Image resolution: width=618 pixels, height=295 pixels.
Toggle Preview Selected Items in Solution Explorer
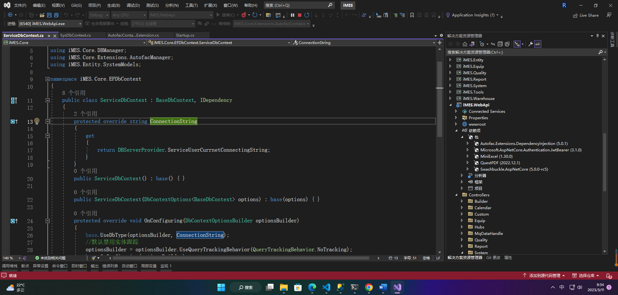point(537,44)
